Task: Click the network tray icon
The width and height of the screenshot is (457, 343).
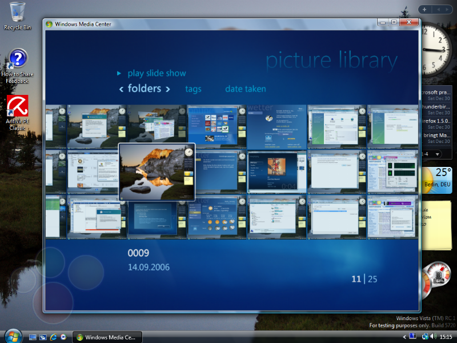Action: pos(425,337)
